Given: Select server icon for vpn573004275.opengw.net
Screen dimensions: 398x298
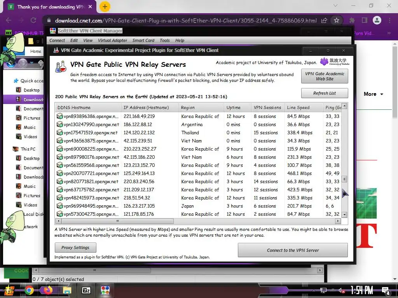Looking at the screenshot, I should click(59, 214).
